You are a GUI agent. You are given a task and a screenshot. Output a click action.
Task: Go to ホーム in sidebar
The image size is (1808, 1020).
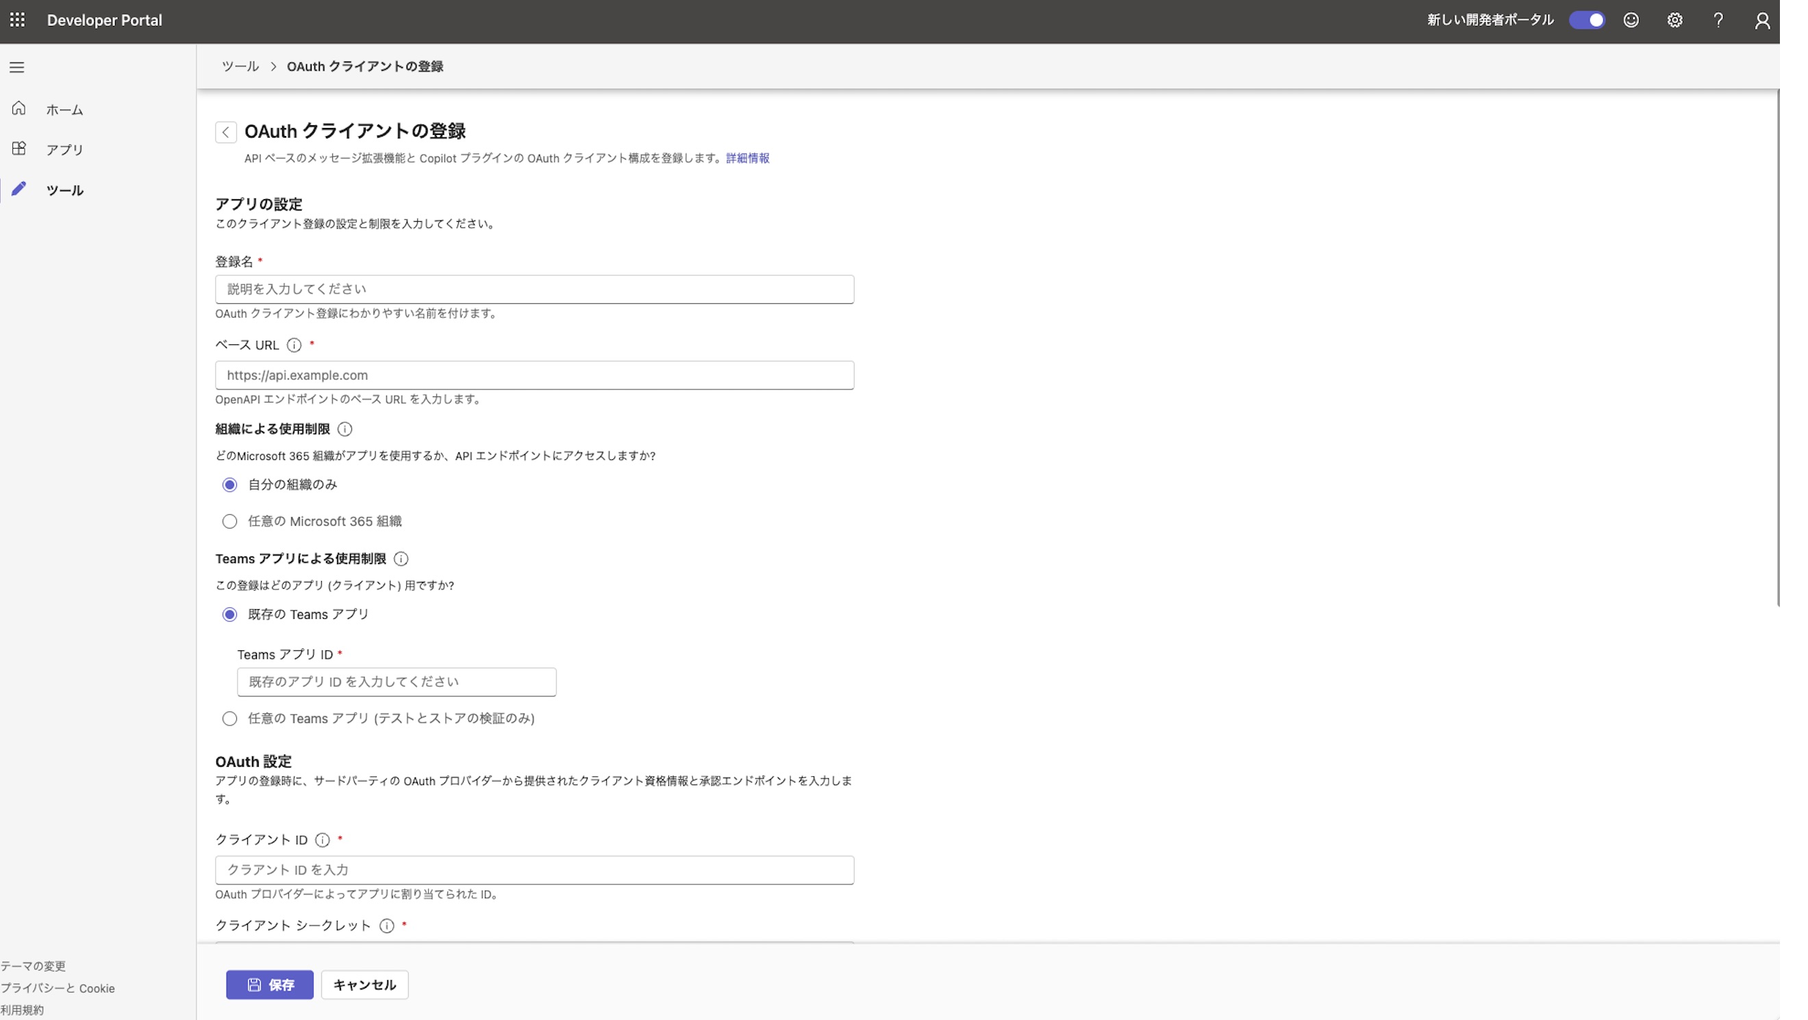pos(64,110)
